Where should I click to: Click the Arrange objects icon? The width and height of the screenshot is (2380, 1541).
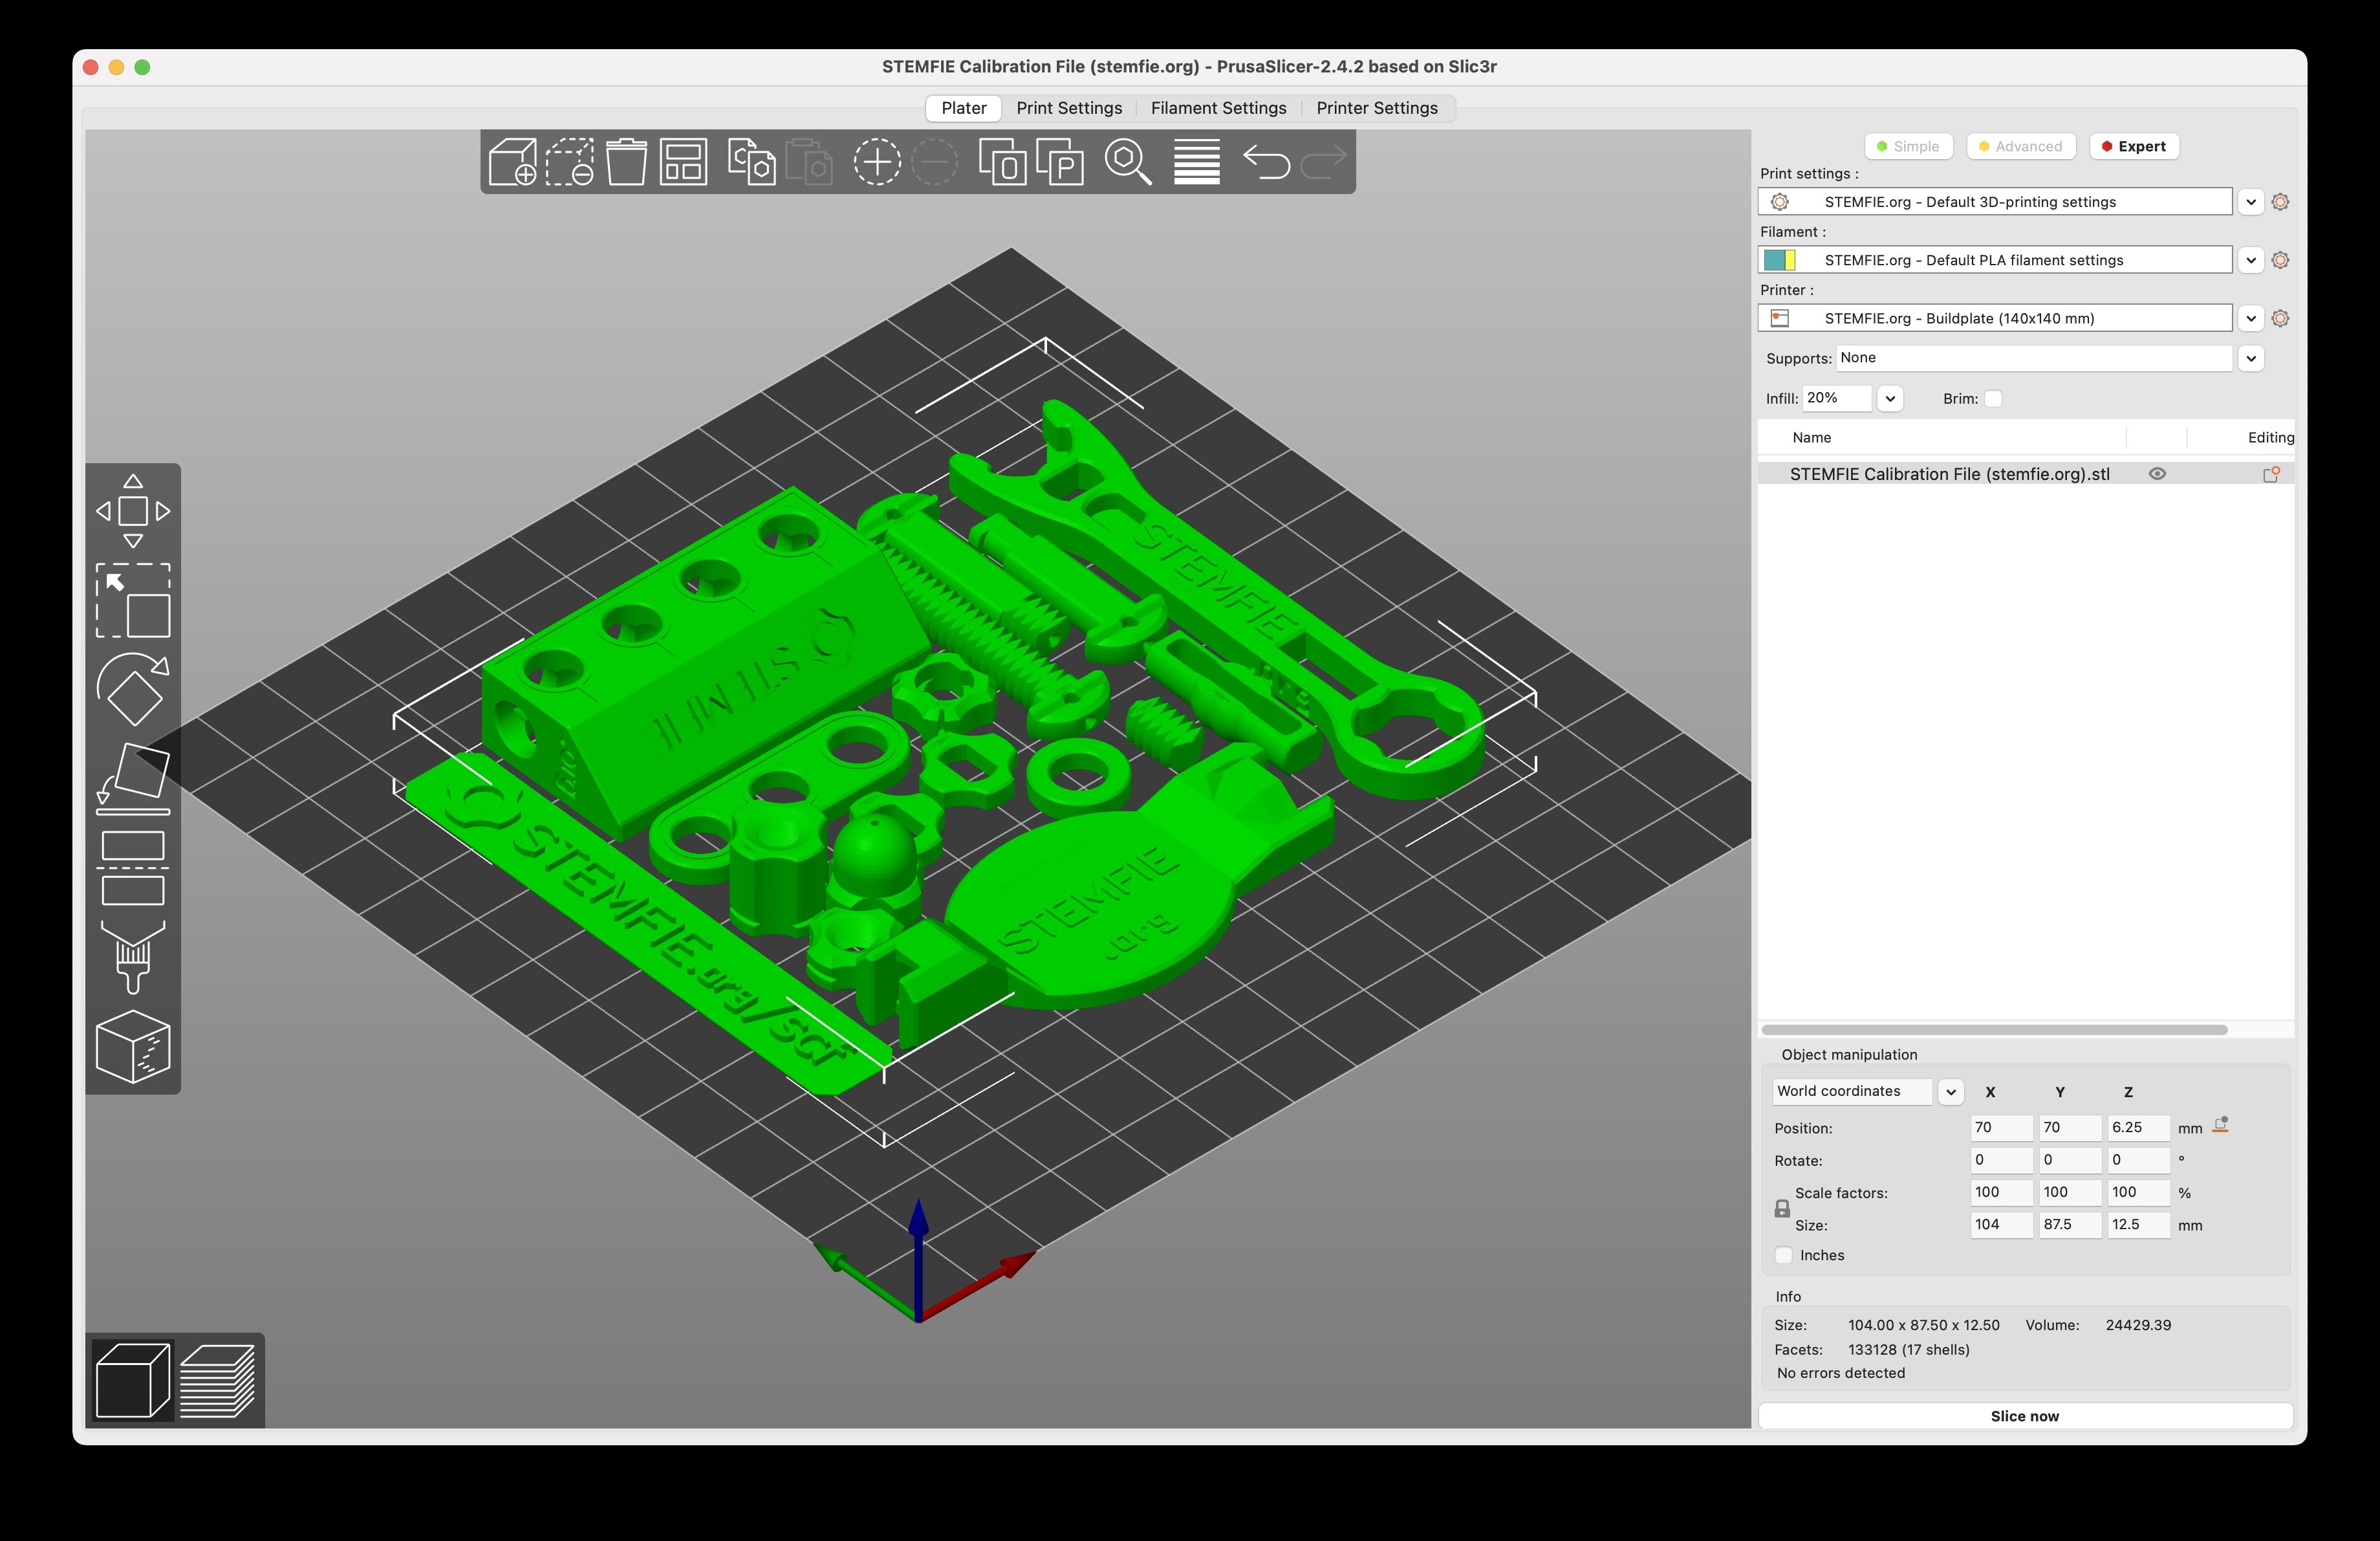tap(684, 162)
